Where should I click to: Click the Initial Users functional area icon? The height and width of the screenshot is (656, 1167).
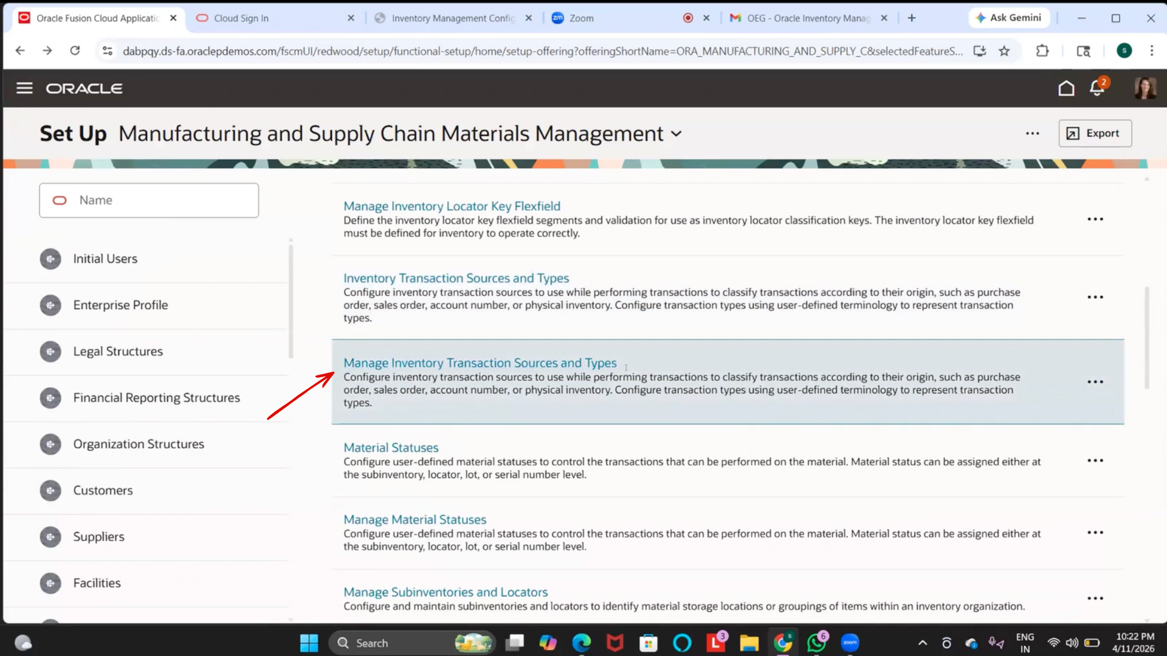[50, 259]
